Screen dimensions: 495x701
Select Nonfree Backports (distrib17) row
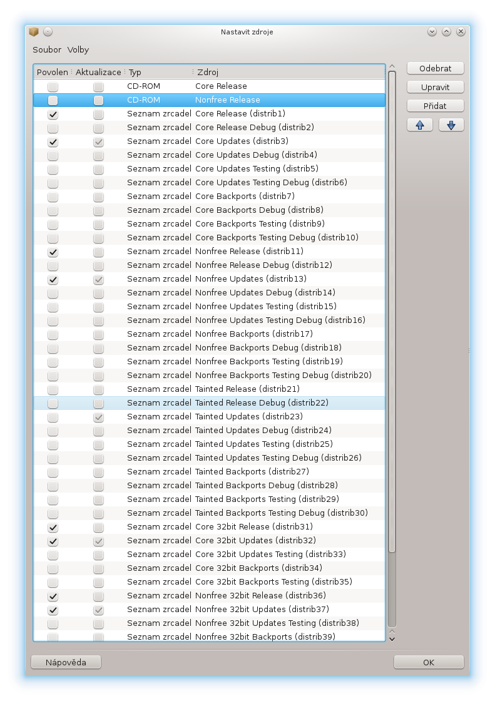(x=209, y=334)
